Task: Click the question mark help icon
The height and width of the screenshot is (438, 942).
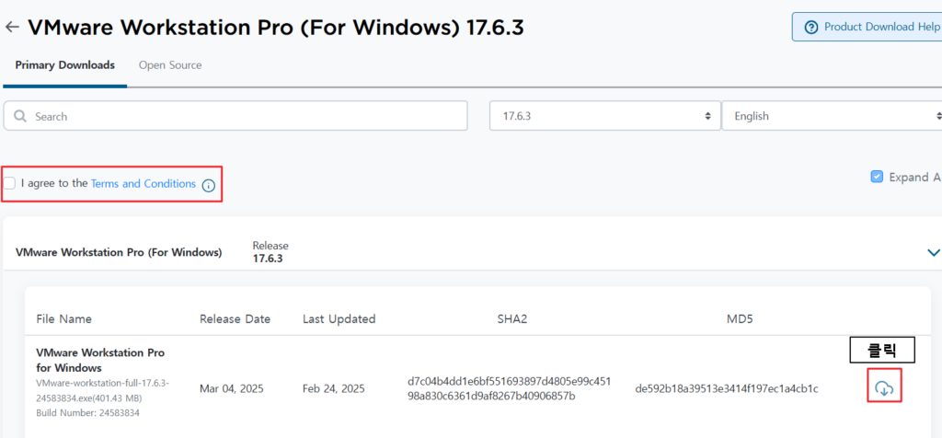Action: pos(811,28)
